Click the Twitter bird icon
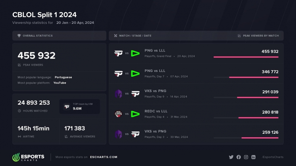The image size is (296, 166). [231, 157]
